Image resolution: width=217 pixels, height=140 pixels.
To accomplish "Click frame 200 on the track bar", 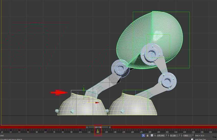I will (167, 131).
